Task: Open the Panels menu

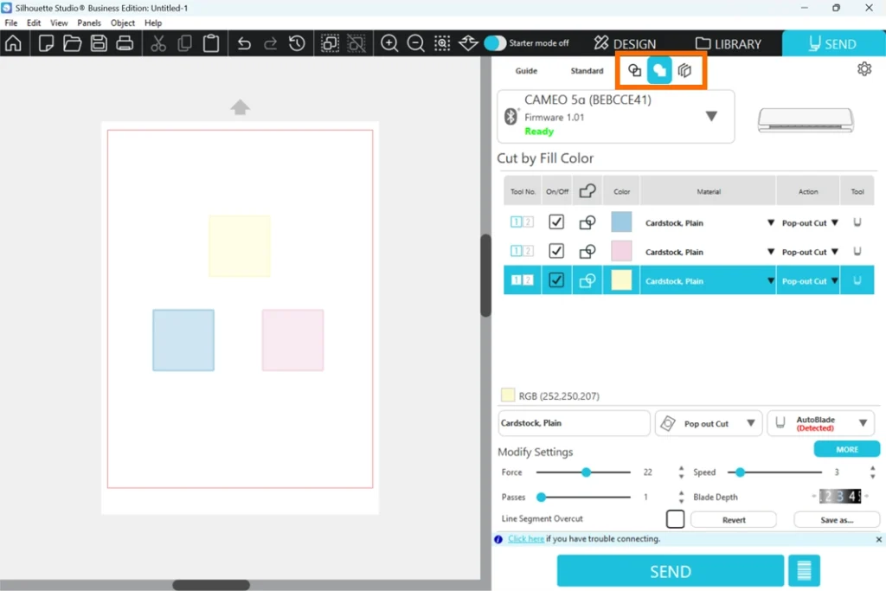Action: [x=89, y=23]
